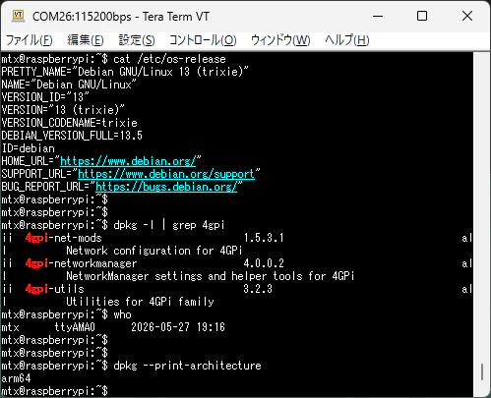Open the ヘルプ(H) menu

347,40
